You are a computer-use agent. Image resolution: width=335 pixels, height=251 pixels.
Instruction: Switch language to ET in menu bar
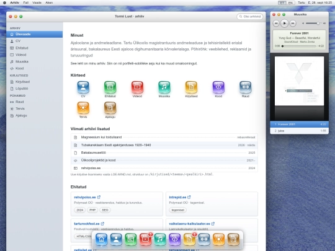282,2
